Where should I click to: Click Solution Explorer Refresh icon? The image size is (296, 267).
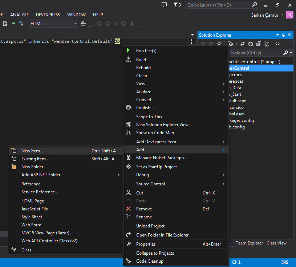(x=251, y=44)
